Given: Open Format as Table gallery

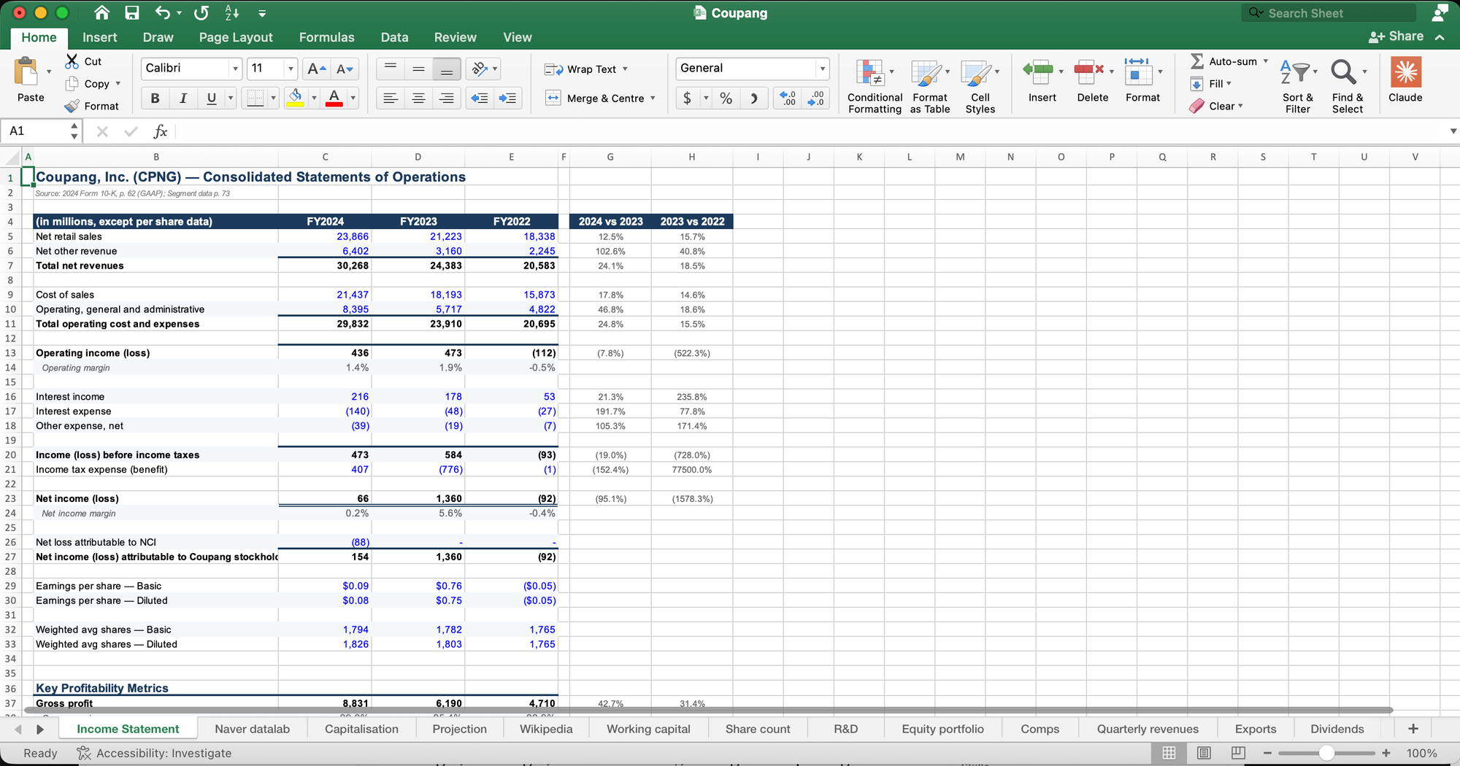Looking at the screenshot, I should pos(930,86).
